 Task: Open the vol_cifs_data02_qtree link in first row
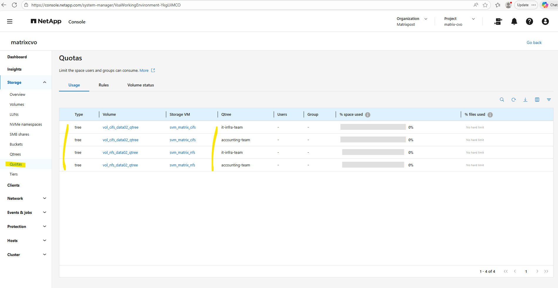click(x=120, y=127)
